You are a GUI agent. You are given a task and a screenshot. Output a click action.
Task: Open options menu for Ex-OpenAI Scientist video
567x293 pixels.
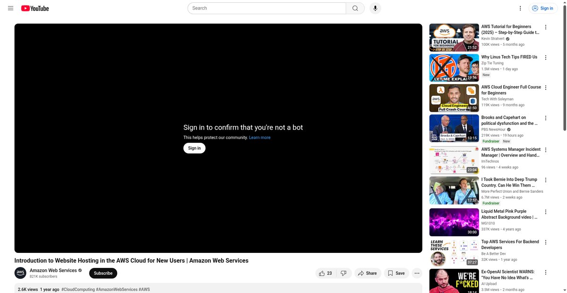pyautogui.click(x=546, y=273)
